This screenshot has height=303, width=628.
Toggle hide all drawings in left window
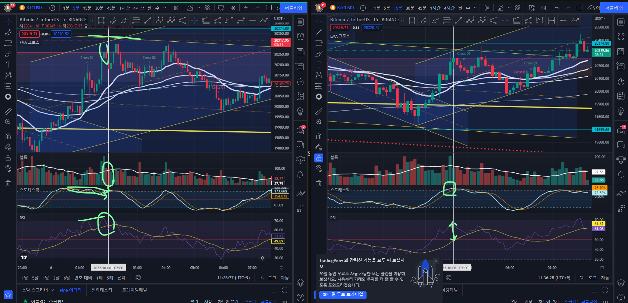tap(8, 168)
